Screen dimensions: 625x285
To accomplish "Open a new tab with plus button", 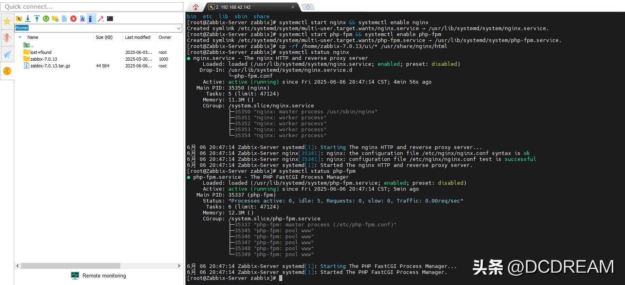I will tap(308, 7).
